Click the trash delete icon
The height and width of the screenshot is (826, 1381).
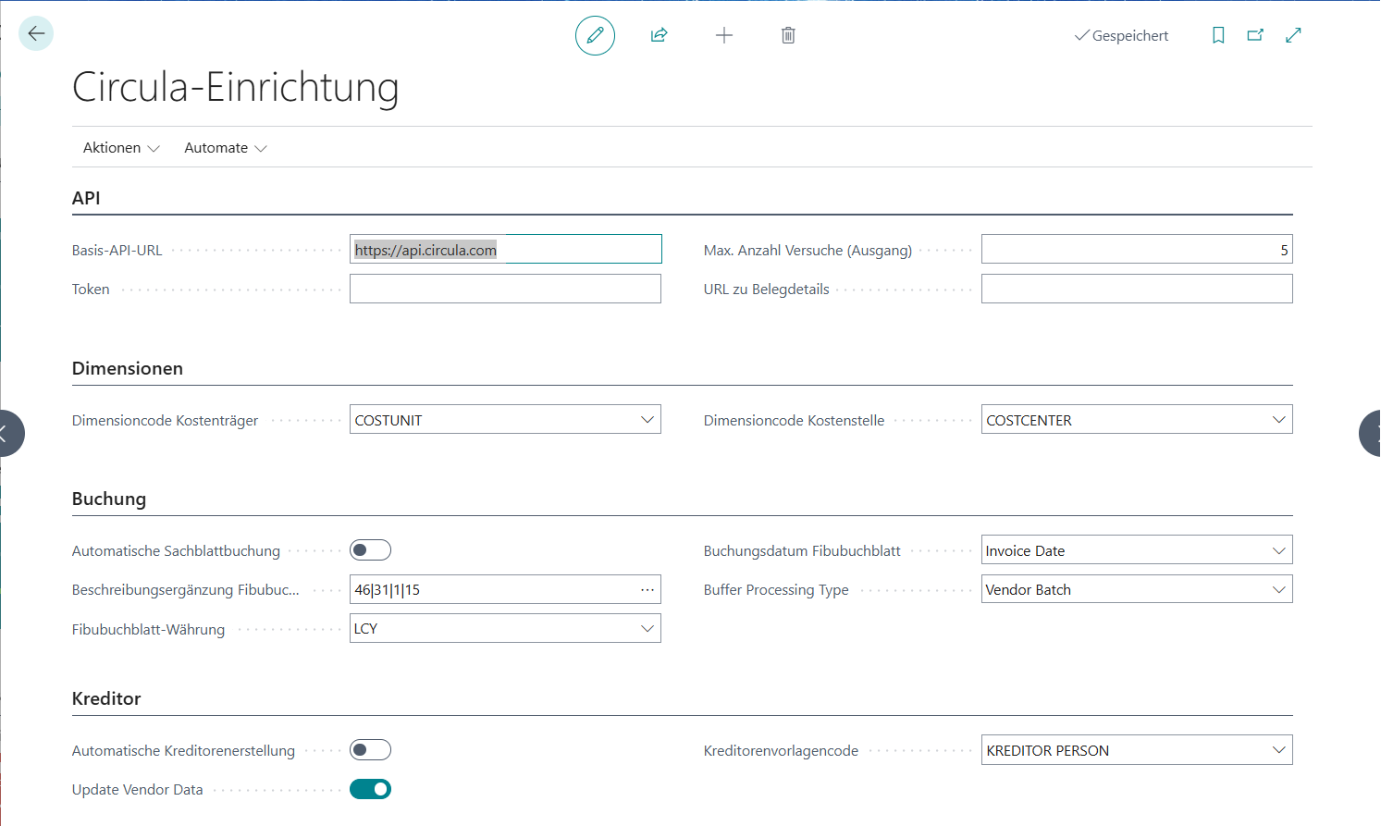tap(788, 35)
